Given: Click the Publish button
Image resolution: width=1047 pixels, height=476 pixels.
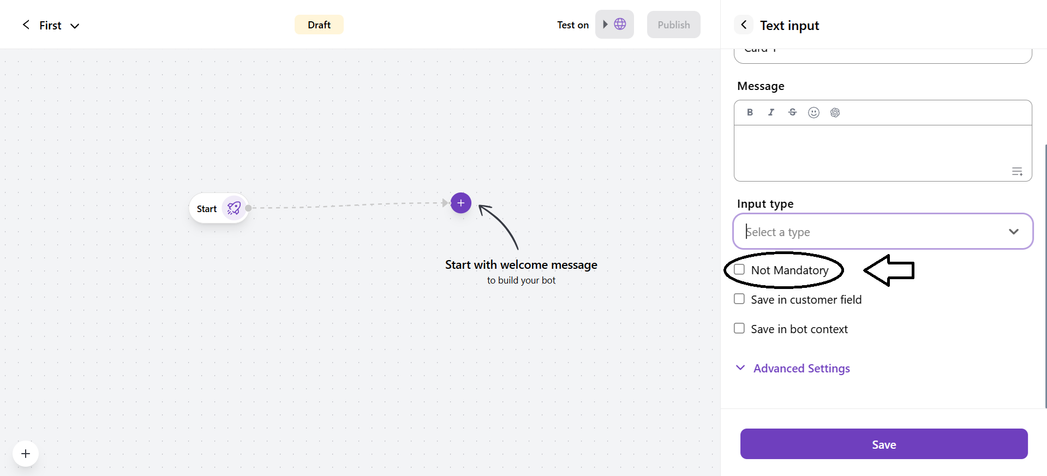Looking at the screenshot, I should click(673, 25).
